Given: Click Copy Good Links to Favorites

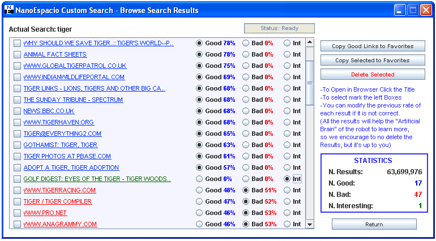Looking at the screenshot, I should pos(373,46).
